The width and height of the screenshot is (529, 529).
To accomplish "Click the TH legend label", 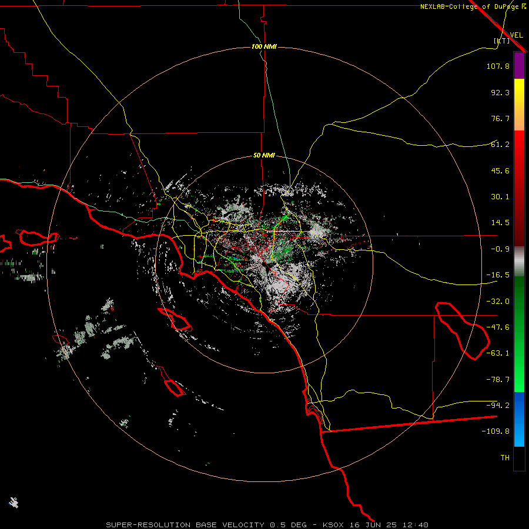I will pyautogui.click(x=505, y=458).
